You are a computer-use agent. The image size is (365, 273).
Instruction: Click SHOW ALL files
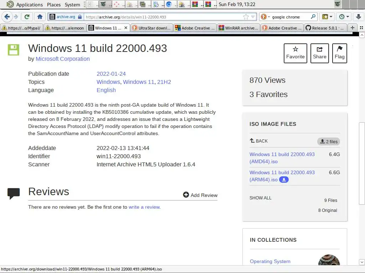[x=260, y=198]
